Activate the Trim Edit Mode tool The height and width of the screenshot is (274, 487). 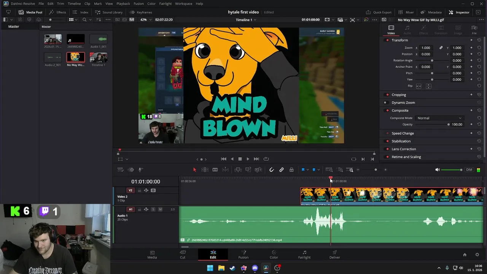point(205,170)
